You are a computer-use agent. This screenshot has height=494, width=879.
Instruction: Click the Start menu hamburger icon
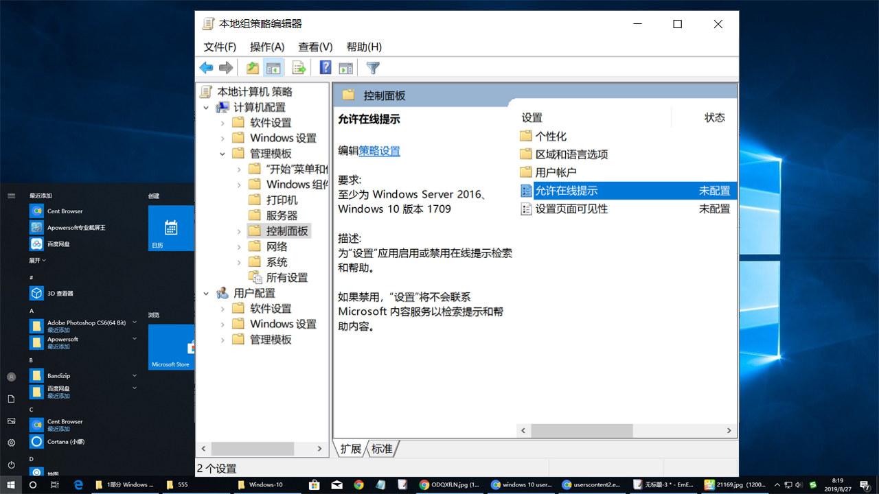point(11,196)
